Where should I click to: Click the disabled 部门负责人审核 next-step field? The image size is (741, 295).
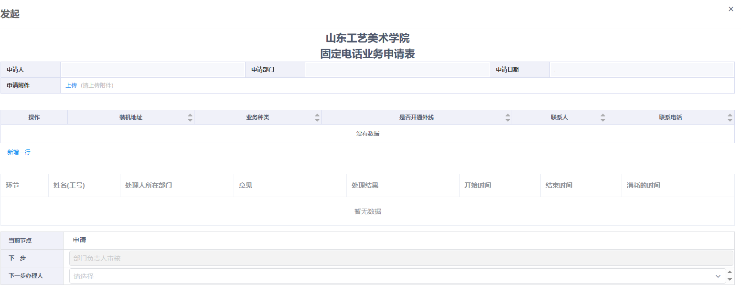tap(401, 258)
